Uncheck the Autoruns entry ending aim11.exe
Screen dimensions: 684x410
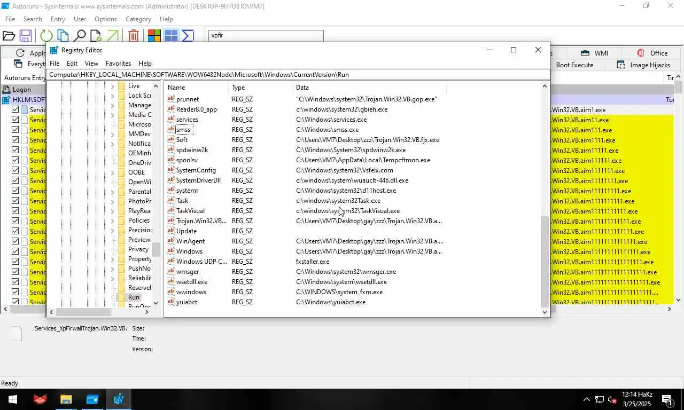15,120
